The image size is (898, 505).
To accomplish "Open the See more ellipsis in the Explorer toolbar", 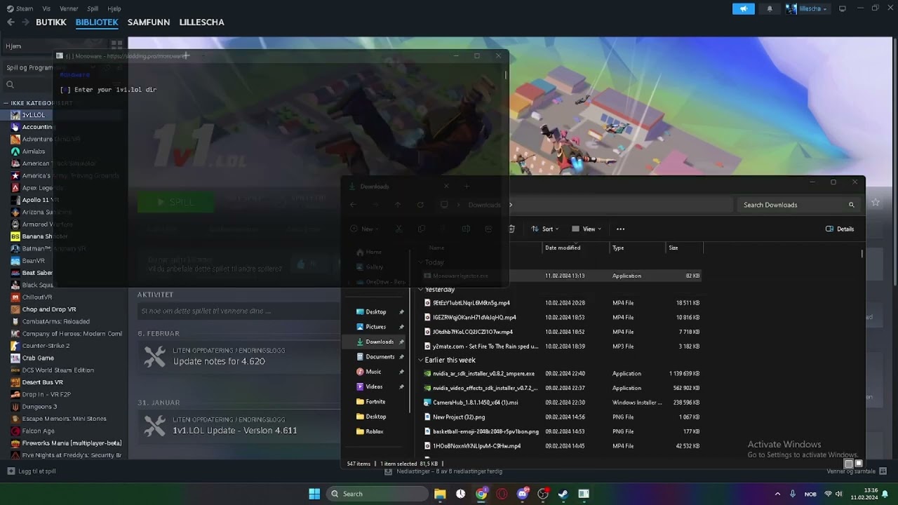I will coord(620,229).
